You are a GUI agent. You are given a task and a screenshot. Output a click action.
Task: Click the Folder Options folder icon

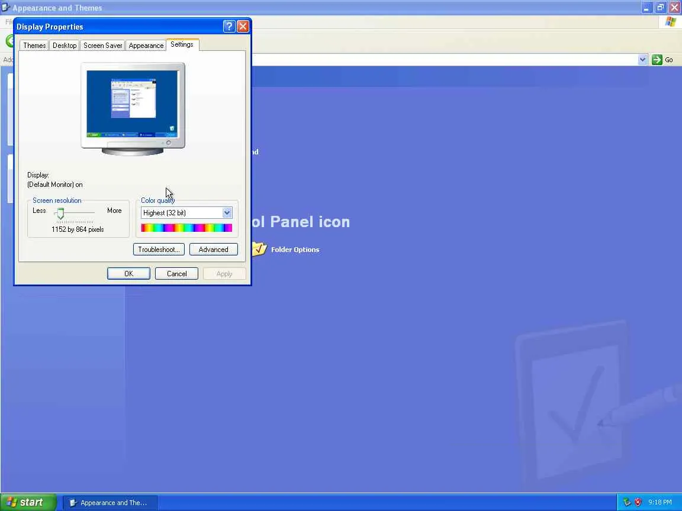(x=259, y=249)
